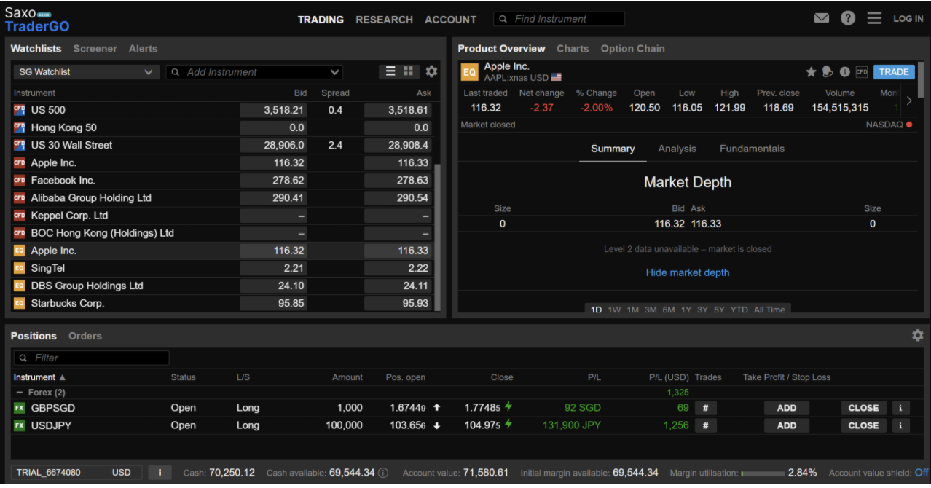Sort positions by Instrument column

[39, 377]
